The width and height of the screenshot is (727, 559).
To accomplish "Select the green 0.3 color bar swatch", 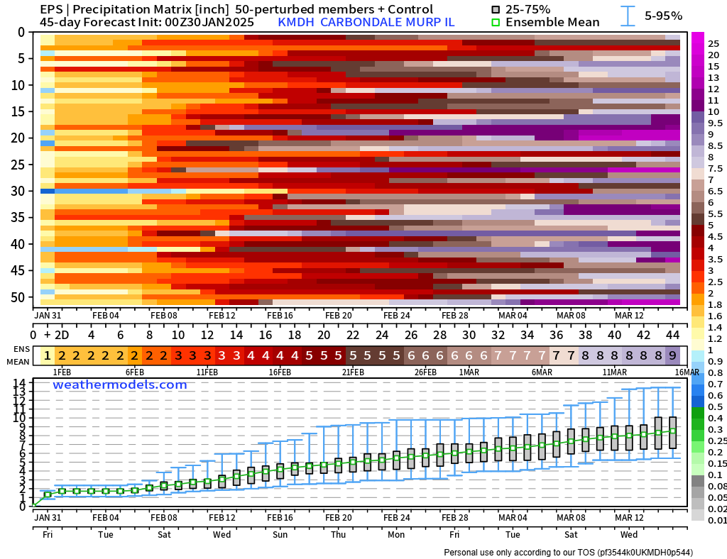I will 697,429.
